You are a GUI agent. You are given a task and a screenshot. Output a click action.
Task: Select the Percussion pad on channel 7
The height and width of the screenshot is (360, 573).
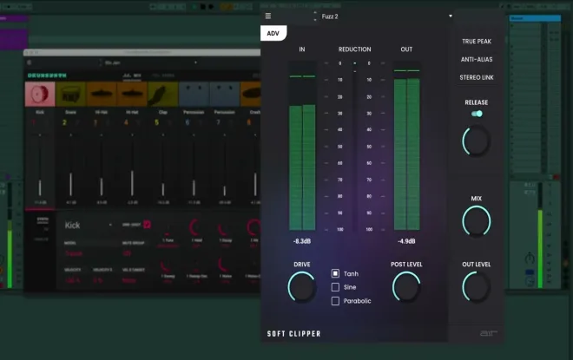click(224, 95)
